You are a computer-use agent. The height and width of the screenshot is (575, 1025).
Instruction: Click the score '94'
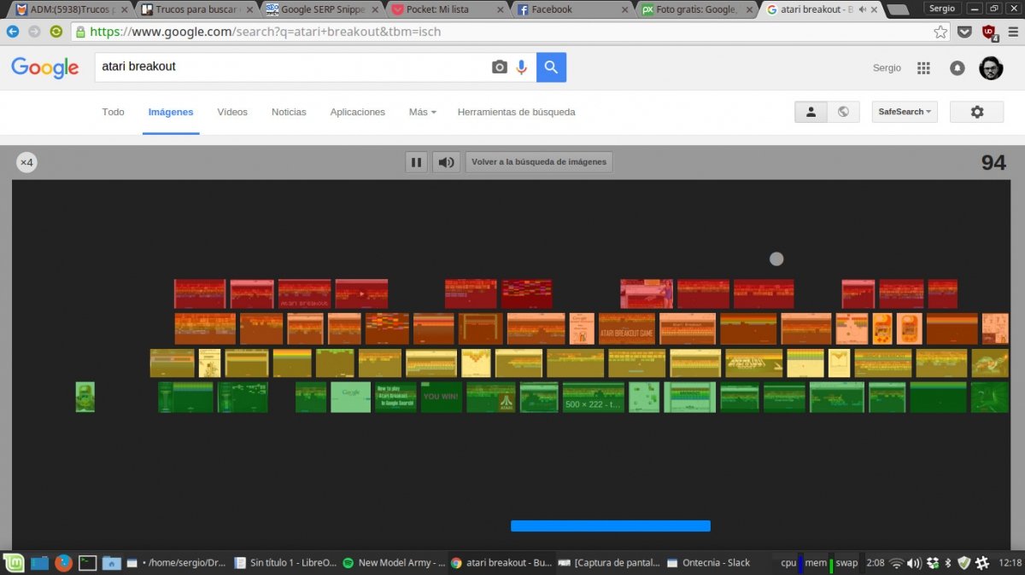pyautogui.click(x=993, y=162)
